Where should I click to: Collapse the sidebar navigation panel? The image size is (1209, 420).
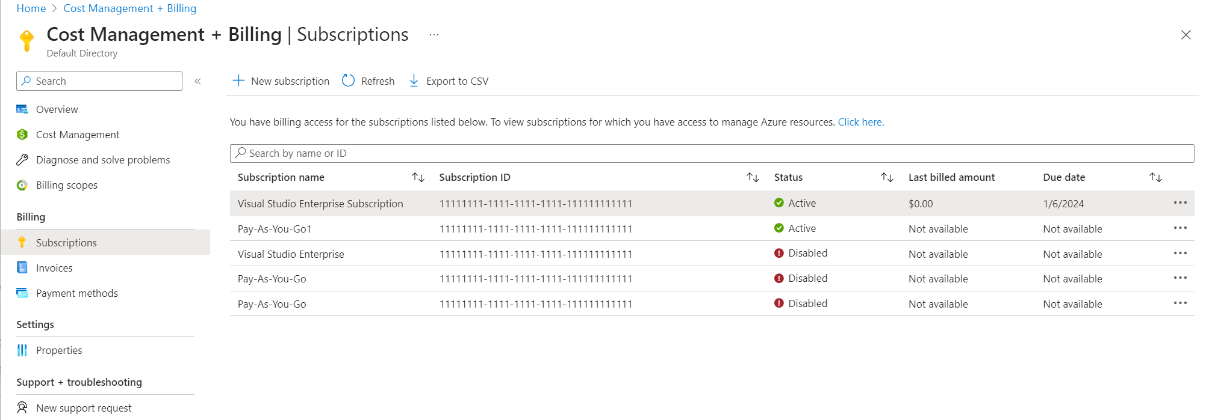click(197, 81)
